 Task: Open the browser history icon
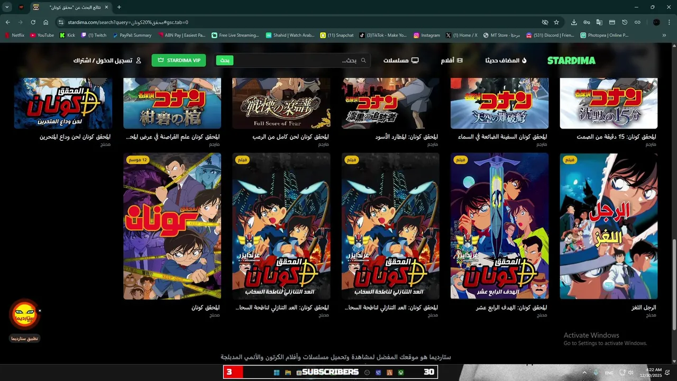coord(625,22)
